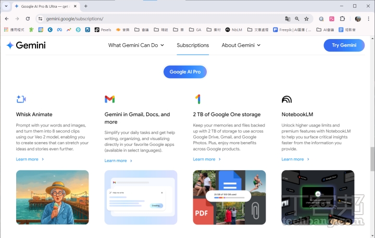Click Try Gemini button
375x238 pixels.
coord(344,45)
